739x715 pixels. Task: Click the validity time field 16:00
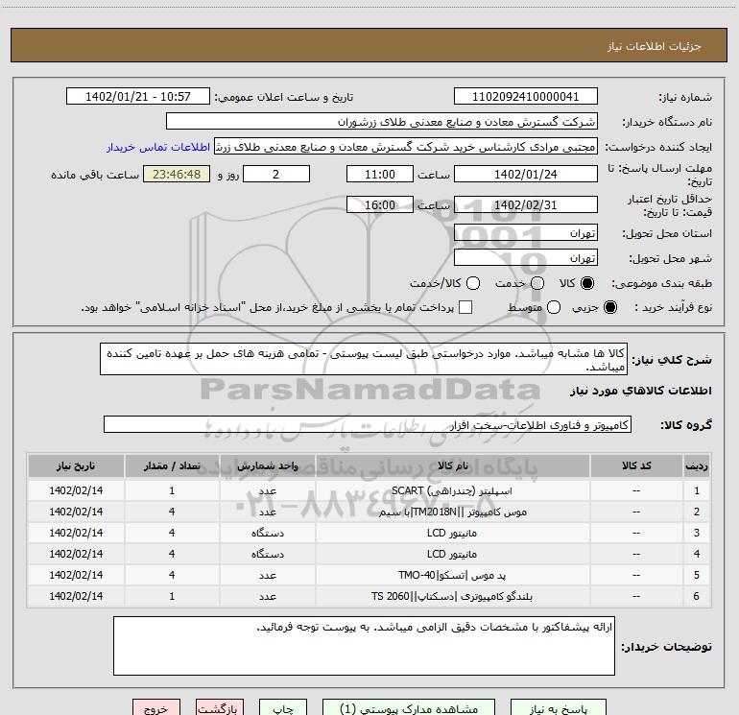click(380, 205)
